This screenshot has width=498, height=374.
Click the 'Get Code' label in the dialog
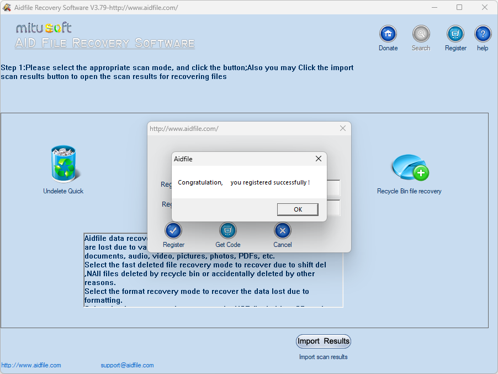(x=227, y=245)
